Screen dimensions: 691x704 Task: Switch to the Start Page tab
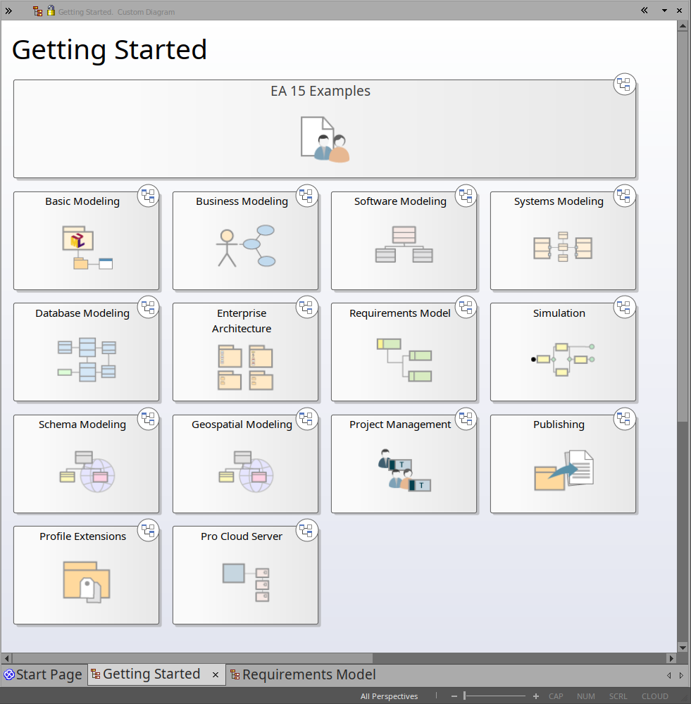point(43,674)
